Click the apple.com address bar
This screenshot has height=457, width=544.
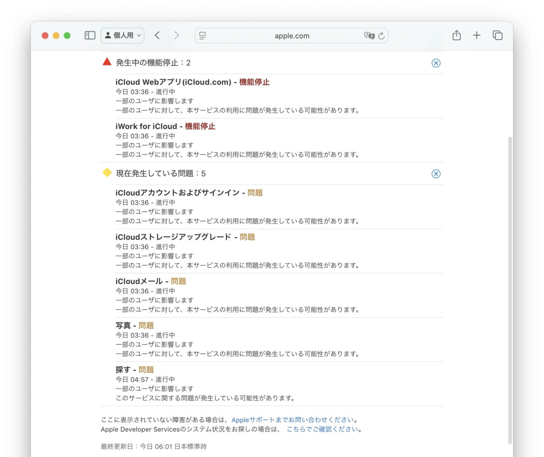(x=292, y=36)
